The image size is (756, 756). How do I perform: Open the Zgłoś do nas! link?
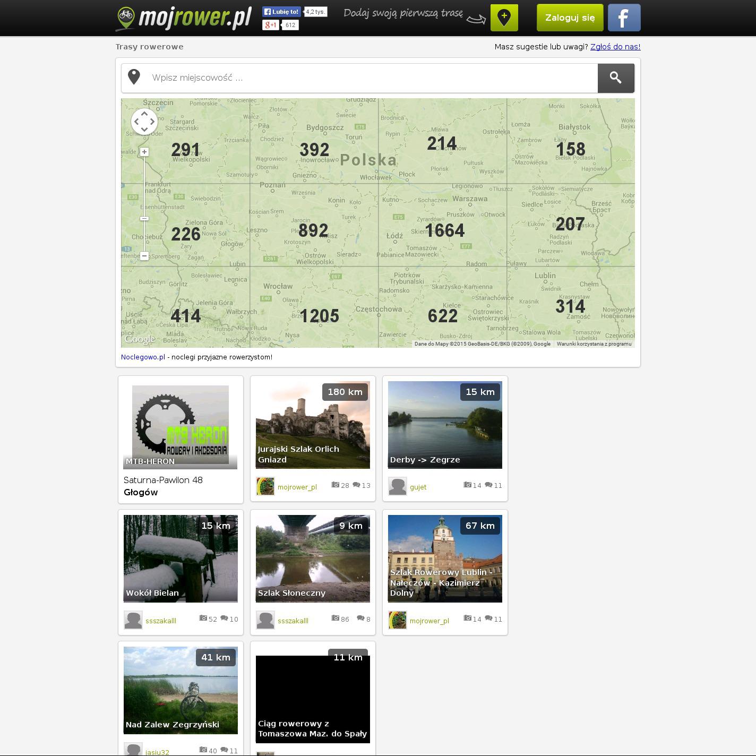click(x=615, y=47)
